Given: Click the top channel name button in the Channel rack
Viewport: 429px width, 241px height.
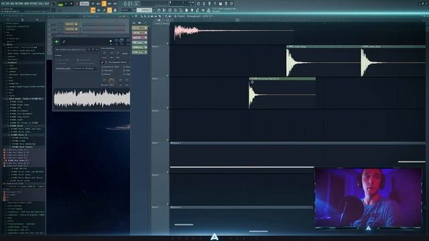Looking at the screenshot, I should click(x=72, y=24).
